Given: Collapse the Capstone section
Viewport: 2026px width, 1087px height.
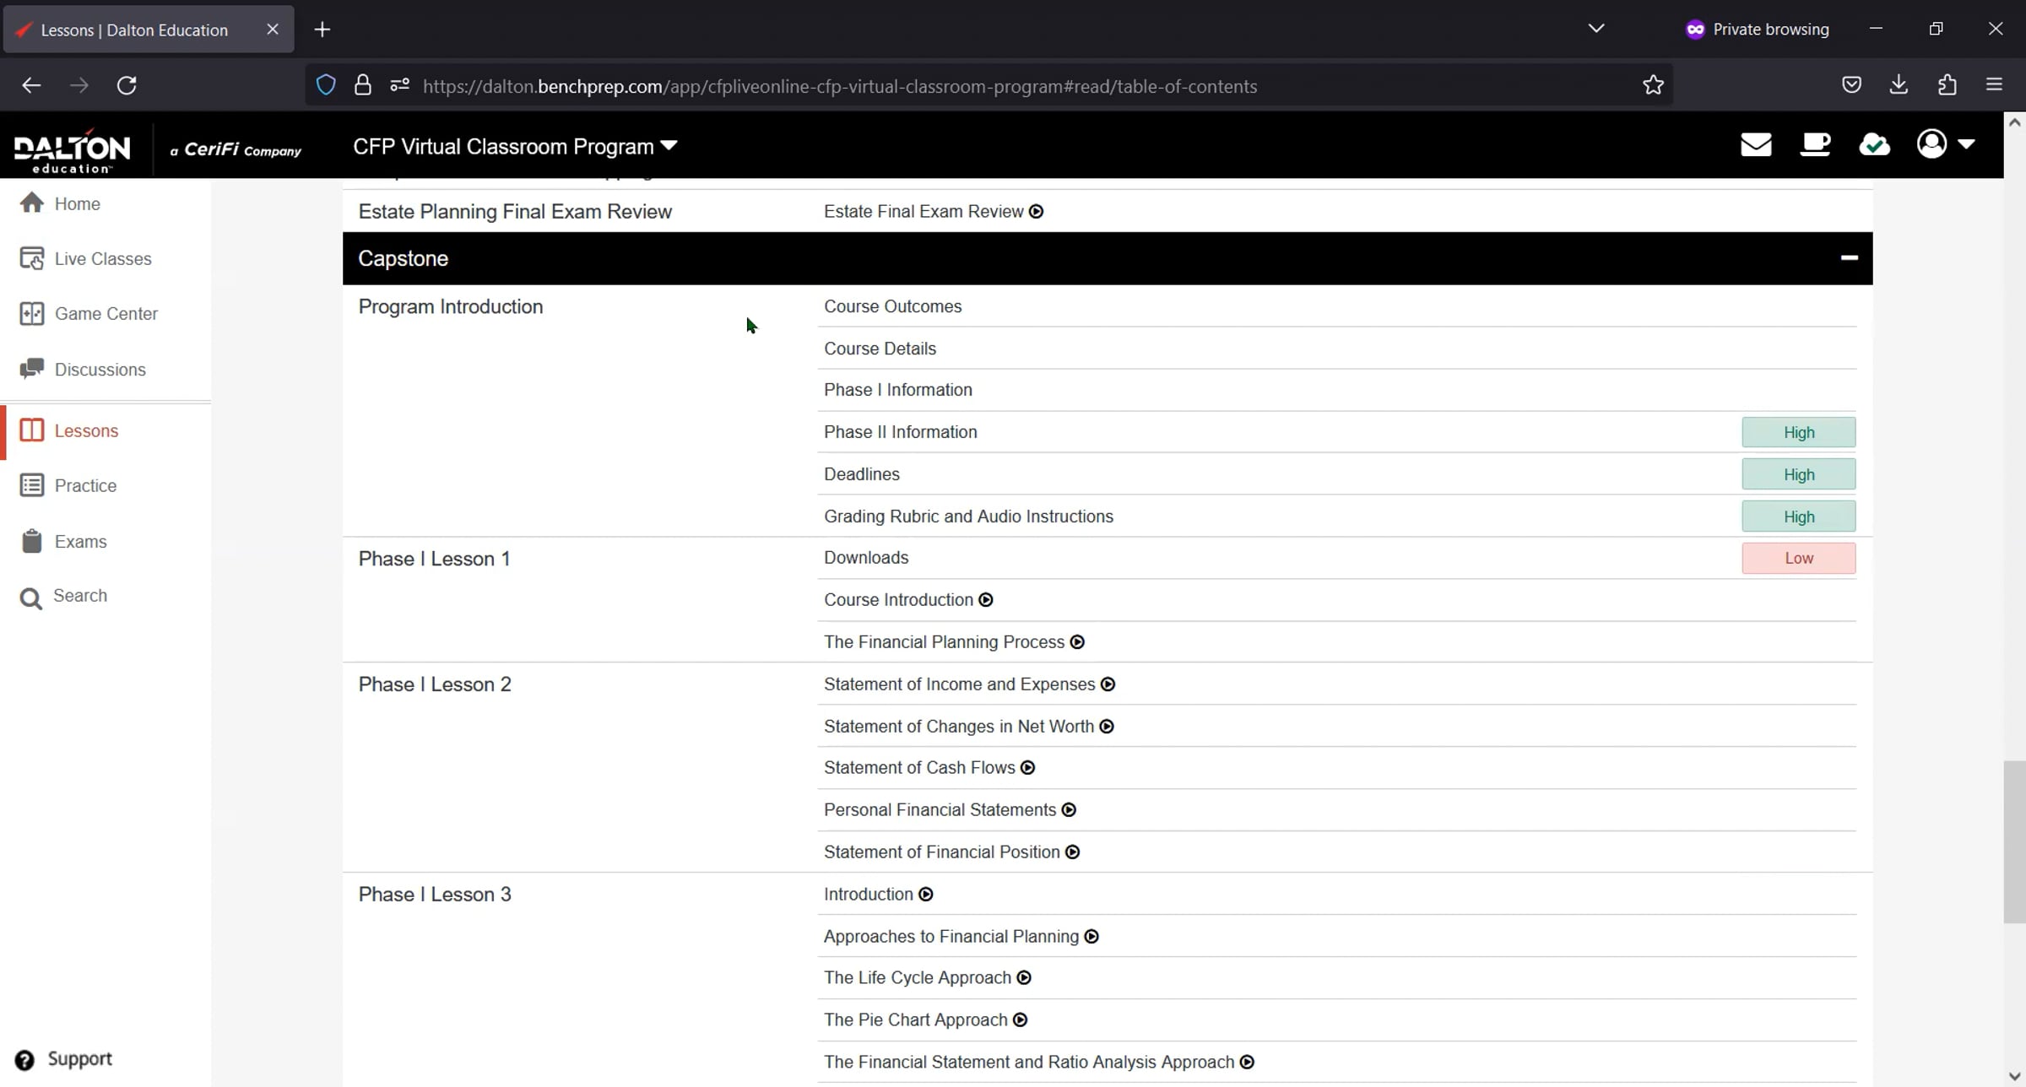Looking at the screenshot, I should point(1849,258).
